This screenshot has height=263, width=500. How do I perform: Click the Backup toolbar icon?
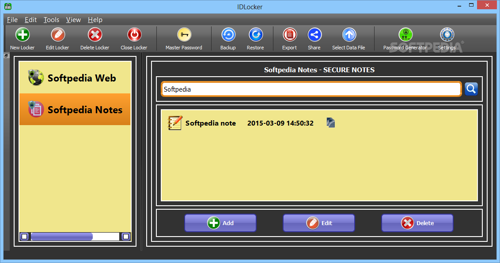(228, 35)
